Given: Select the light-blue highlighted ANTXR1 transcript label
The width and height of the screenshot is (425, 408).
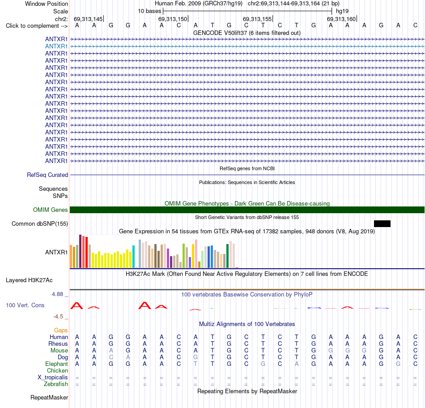Looking at the screenshot, I should (x=56, y=47).
